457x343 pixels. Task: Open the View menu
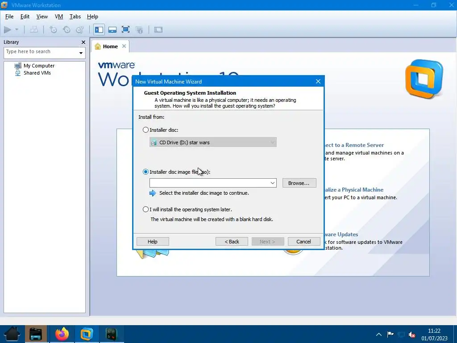pos(42,17)
